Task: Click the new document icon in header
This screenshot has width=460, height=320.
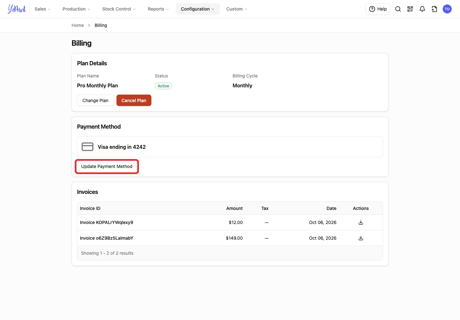Action: click(x=434, y=9)
